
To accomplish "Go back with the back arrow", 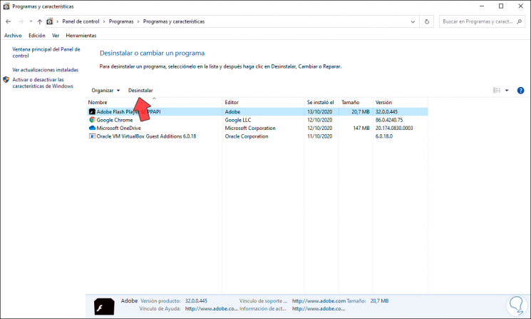I will [8, 21].
